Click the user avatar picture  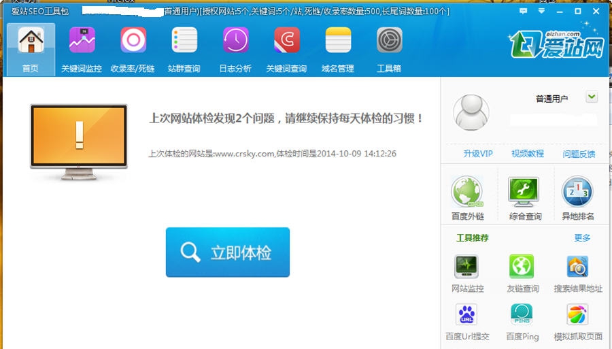click(x=471, y=112)
